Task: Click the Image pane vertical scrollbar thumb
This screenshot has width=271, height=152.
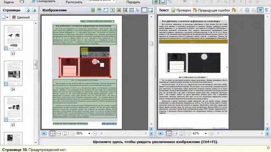Action: click(x=151, y=43)
